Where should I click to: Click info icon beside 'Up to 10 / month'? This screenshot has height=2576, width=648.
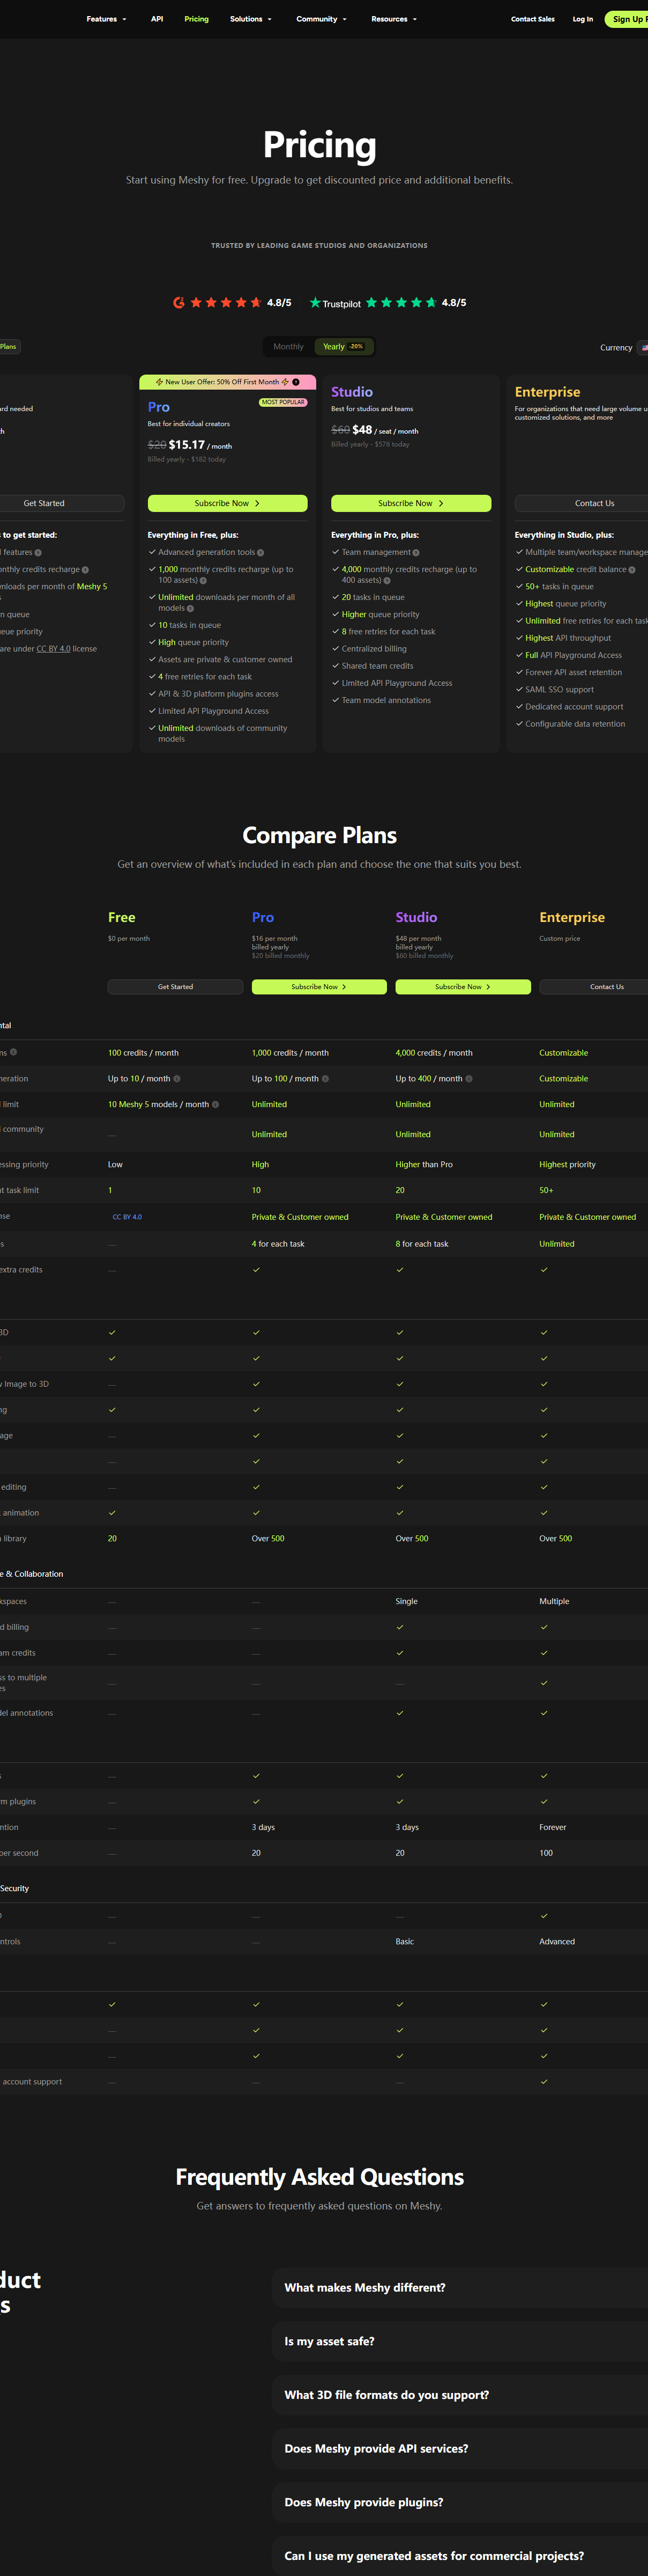tap(177, 1079)
